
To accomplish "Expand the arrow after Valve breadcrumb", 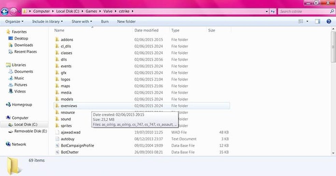I will (x=115, y=11).
